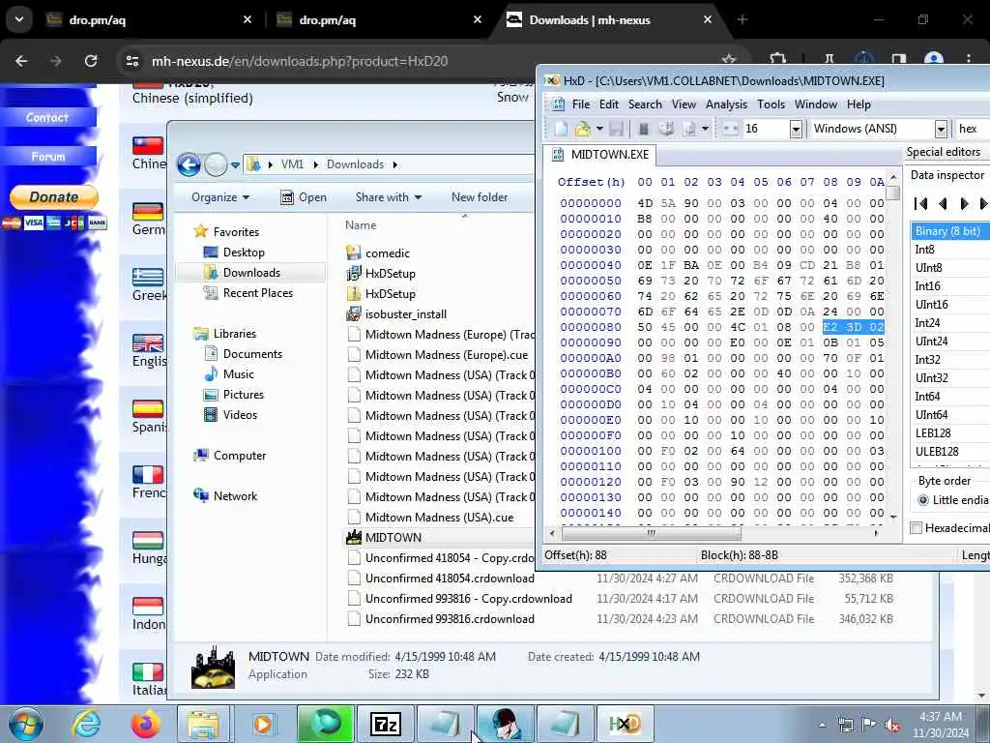Screen dimensions: 990x743
Task: Open the Search menu in HxD
Action: (645, 104)
